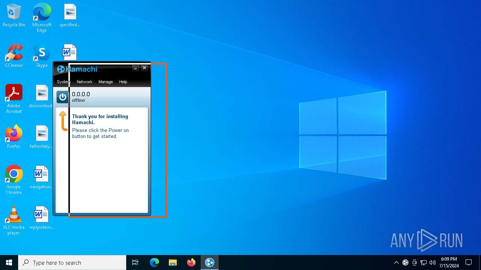The height and width of the screenshot is (270, 481).
Task: Click the Hamachi taskbar button
Action: [210, 262]
